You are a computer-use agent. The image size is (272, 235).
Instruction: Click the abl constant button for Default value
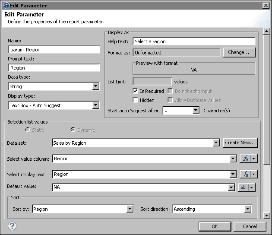point(244,187)
